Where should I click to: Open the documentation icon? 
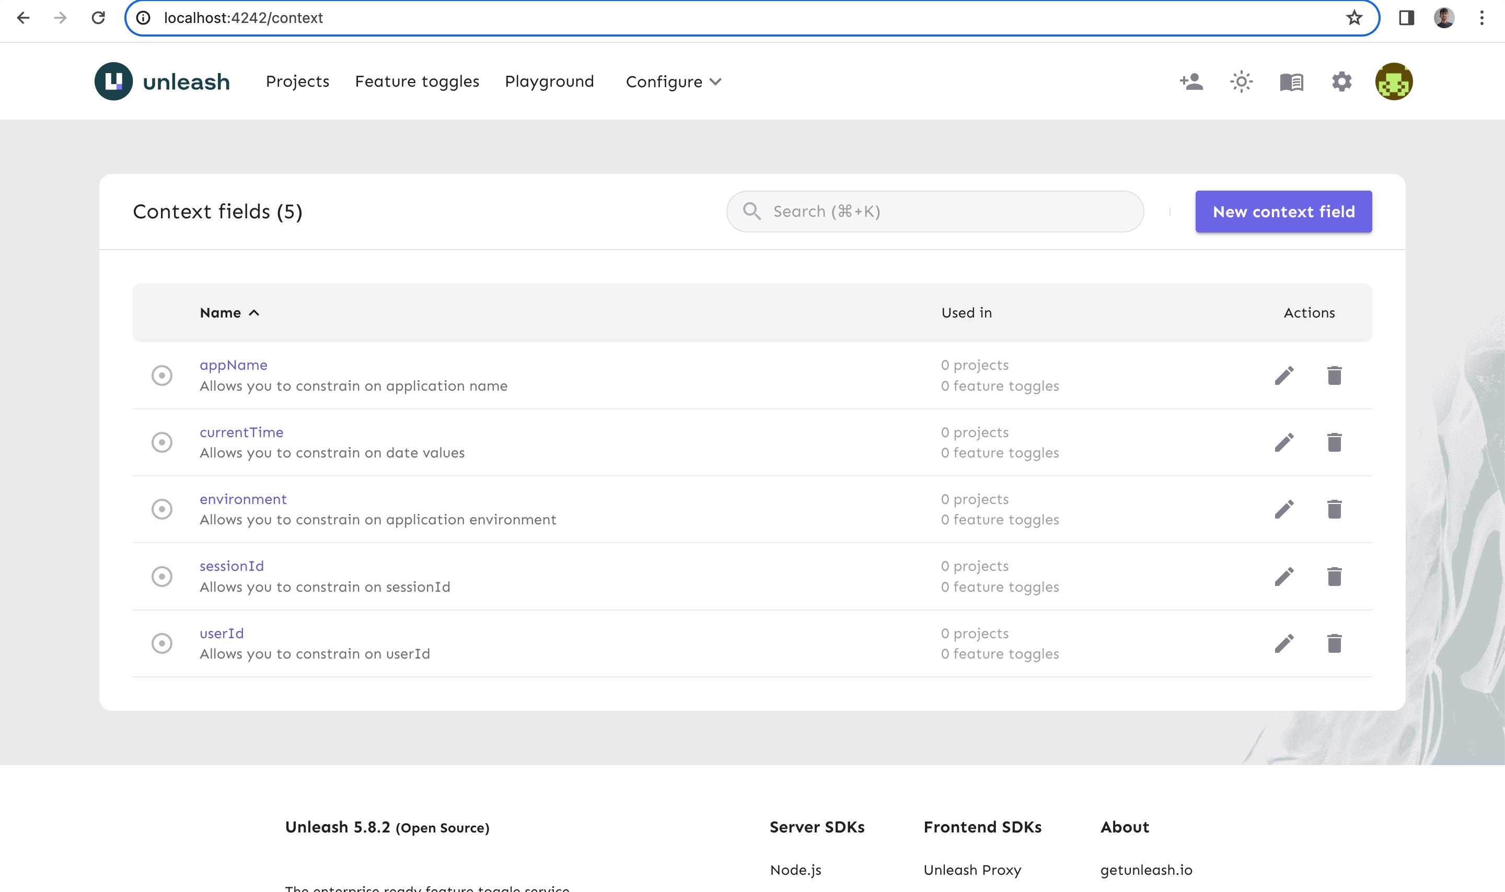click(x=1290, y=81)
